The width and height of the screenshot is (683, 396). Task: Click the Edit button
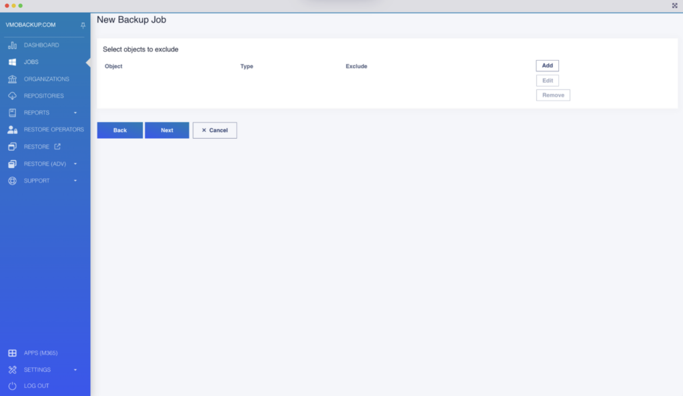pos(547,81)
